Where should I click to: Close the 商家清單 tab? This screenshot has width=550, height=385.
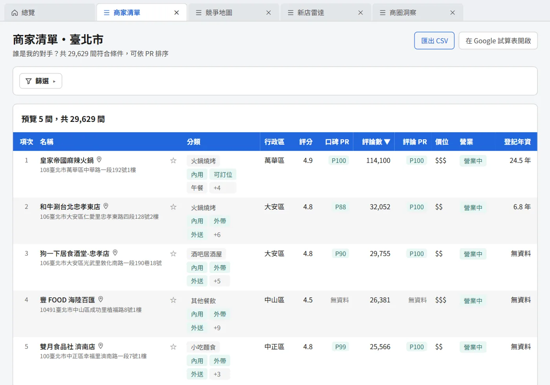177,13
